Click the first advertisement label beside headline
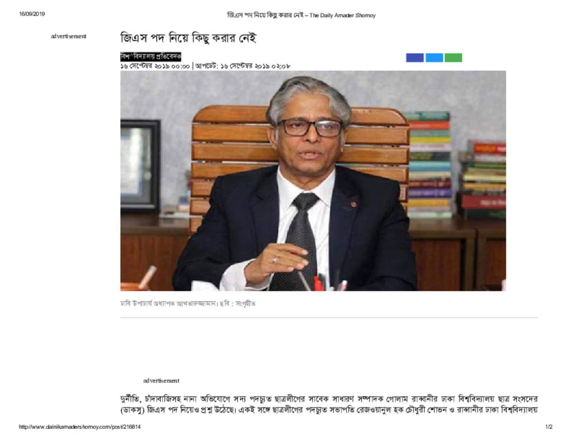This screenshot has height=441, width=571. (69, 36)
